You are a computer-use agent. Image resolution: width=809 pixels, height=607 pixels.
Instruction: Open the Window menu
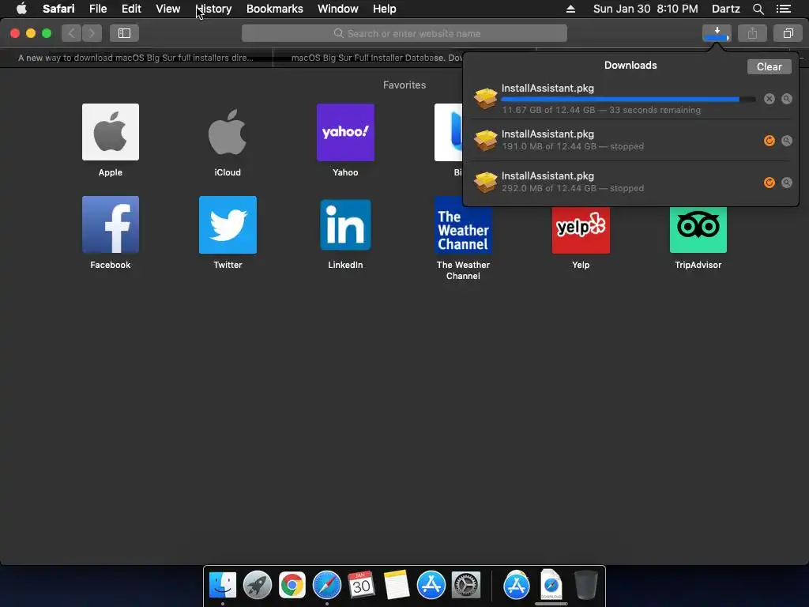coord(337,9)
